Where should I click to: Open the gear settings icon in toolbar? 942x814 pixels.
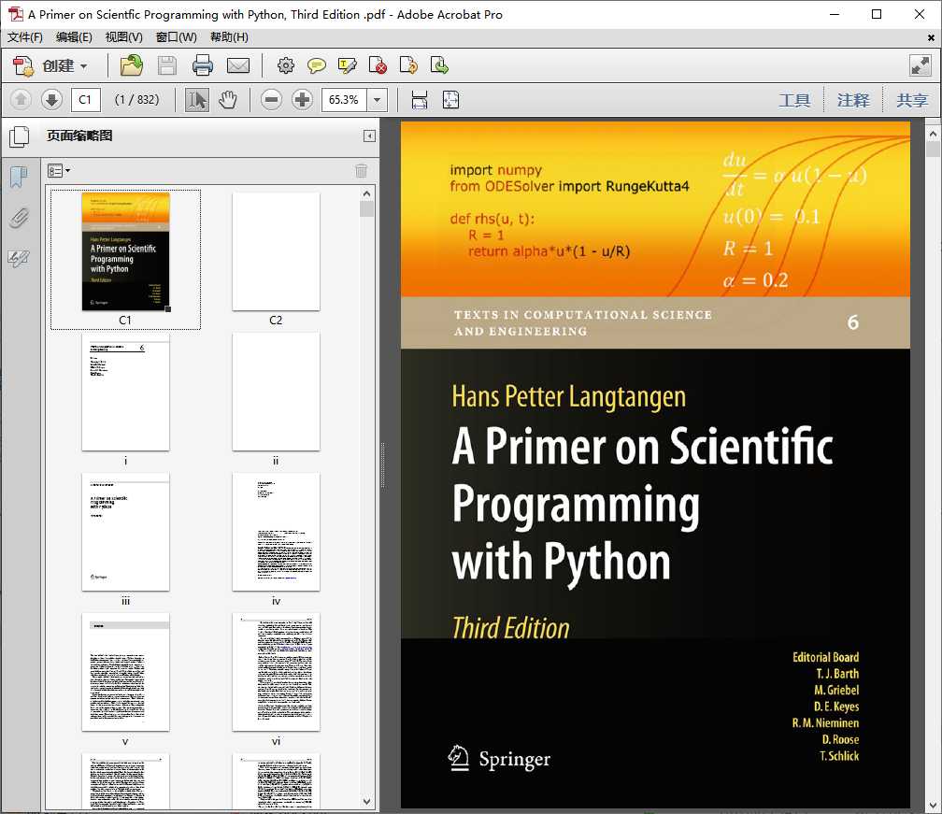coord(286,65)
